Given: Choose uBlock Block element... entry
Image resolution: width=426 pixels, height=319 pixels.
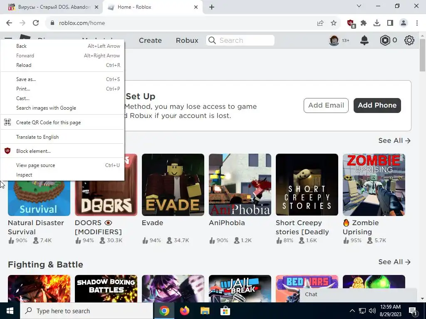Looking at the screenshot, I should point(62,151).
